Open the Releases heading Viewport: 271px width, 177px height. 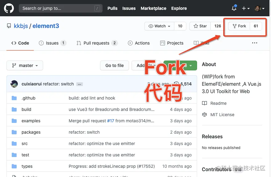(212, 136)
